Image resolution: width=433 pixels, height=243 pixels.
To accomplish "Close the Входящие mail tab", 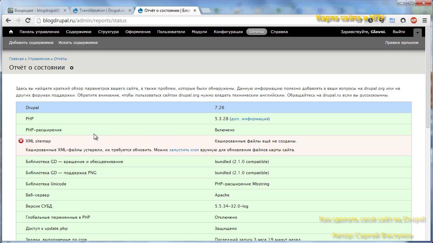I will (65, 10).
